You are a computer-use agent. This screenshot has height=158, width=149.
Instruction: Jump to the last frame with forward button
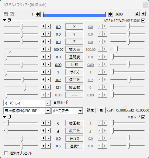coord(110,14)
